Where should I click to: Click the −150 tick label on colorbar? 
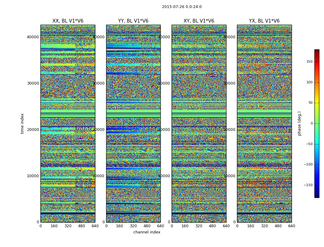[x=308, y=185]
